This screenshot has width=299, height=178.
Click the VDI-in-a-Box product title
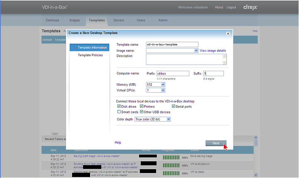(x=54, y=7)
